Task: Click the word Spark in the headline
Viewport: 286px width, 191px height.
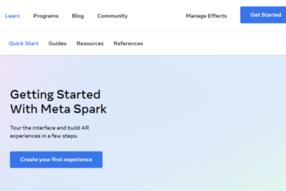Action: pos(90,109)
